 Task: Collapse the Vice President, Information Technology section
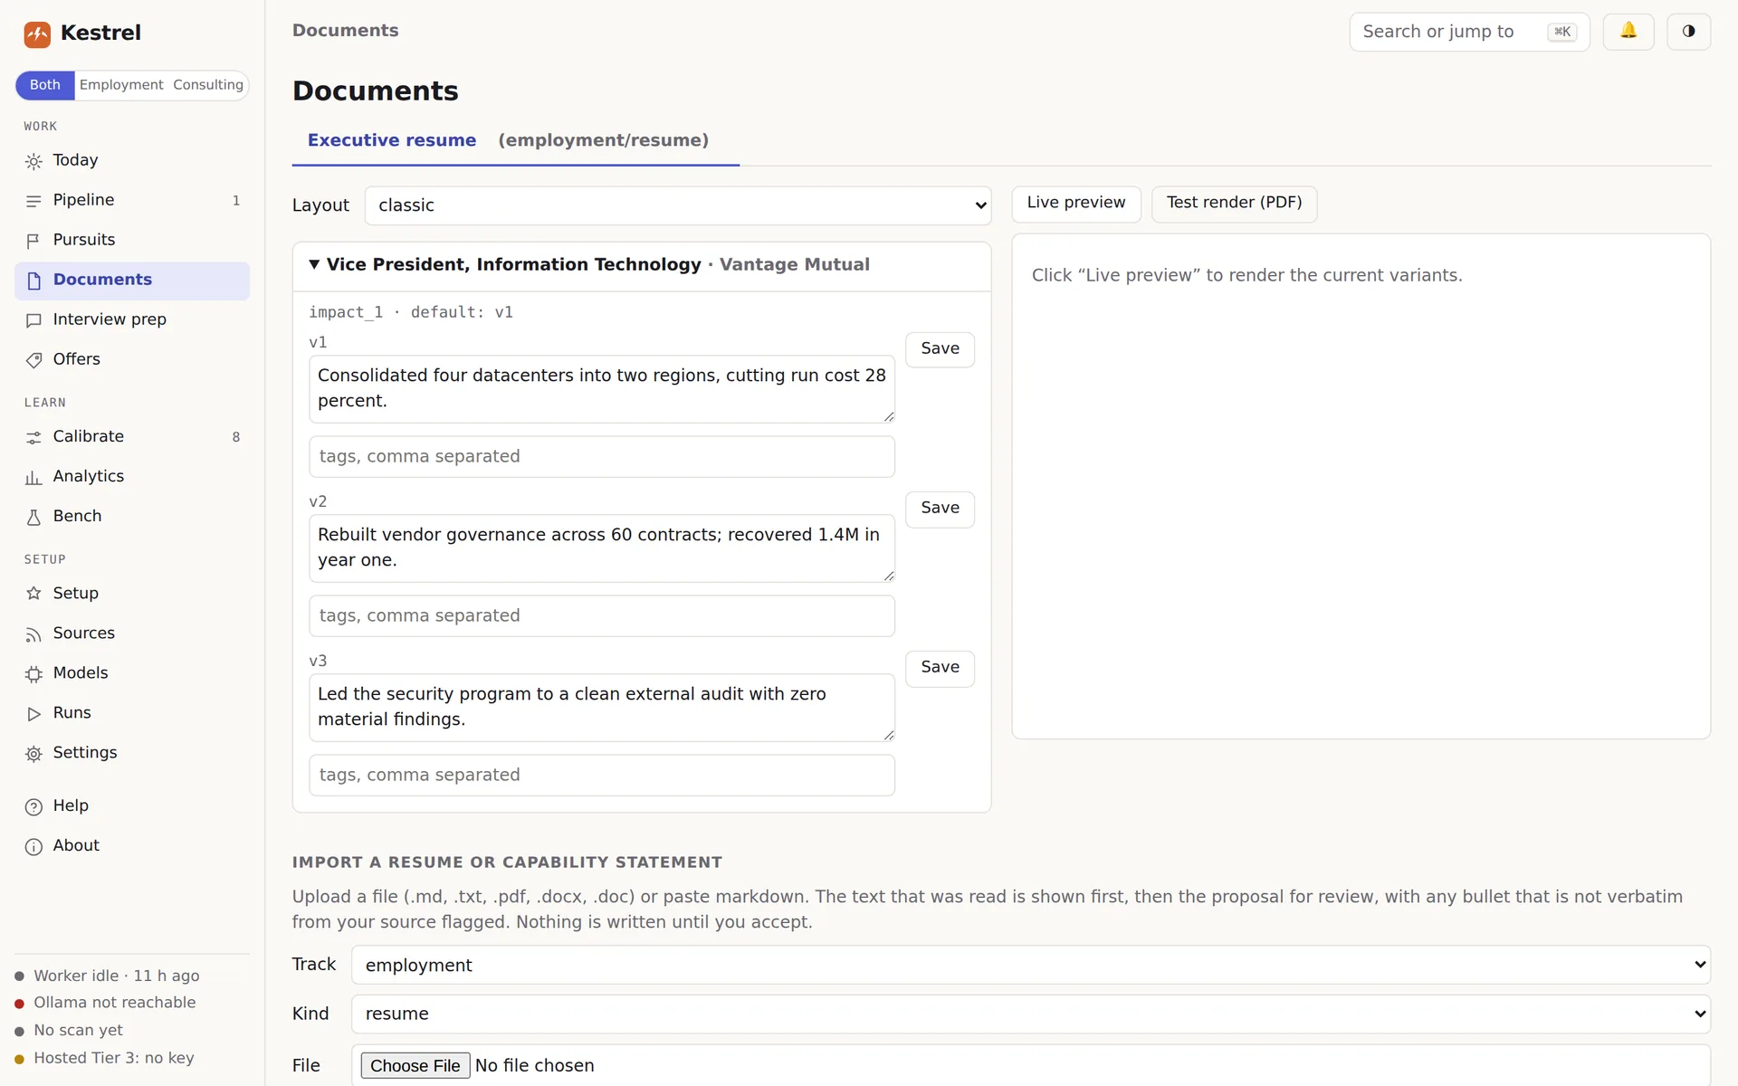pyautogui.click(x=642, y=265)
